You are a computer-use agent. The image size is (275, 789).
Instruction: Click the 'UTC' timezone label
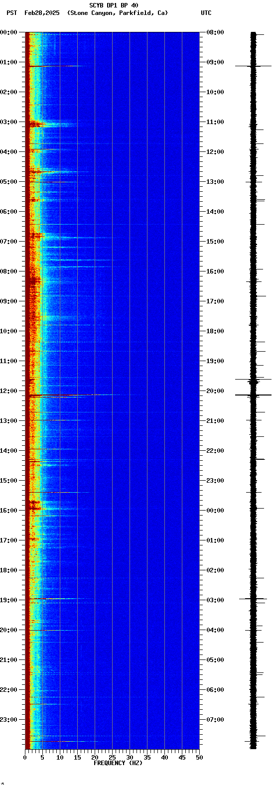pos(206,13)
